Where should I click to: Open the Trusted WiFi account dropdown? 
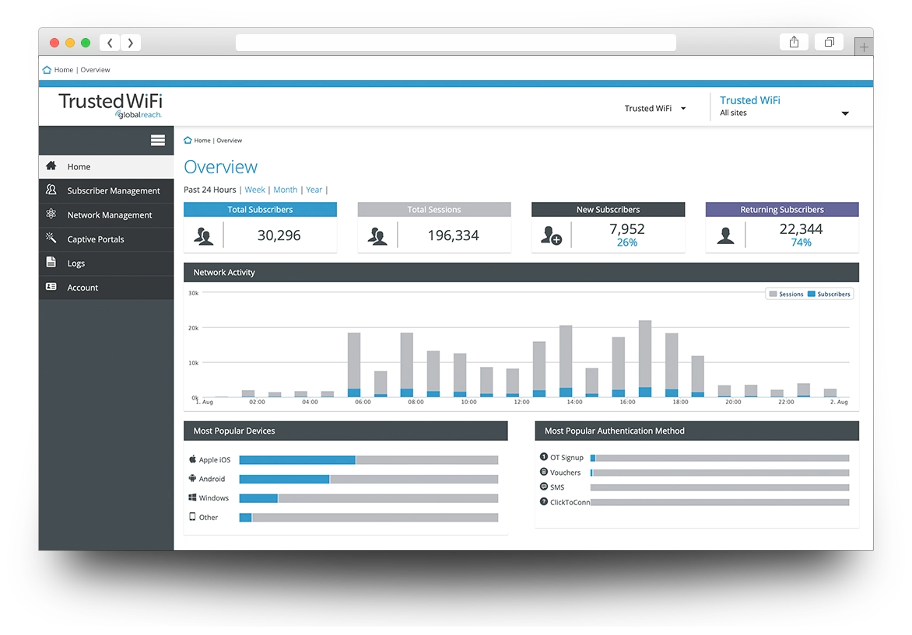pyautogui.click(x=655, y=109)
